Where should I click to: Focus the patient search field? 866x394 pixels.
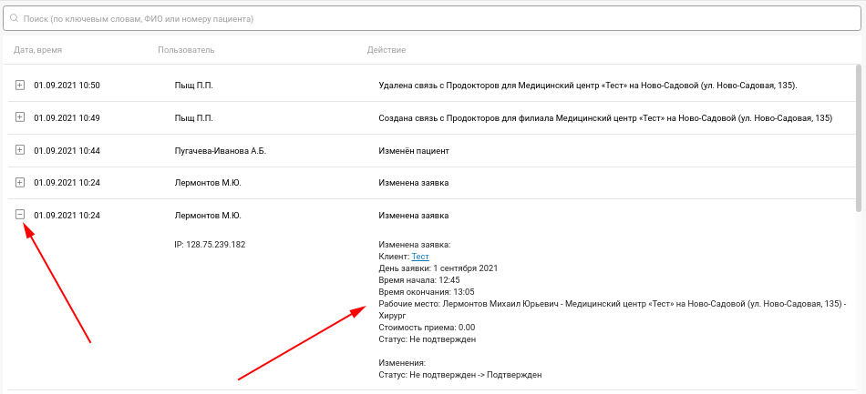(432, 19)
